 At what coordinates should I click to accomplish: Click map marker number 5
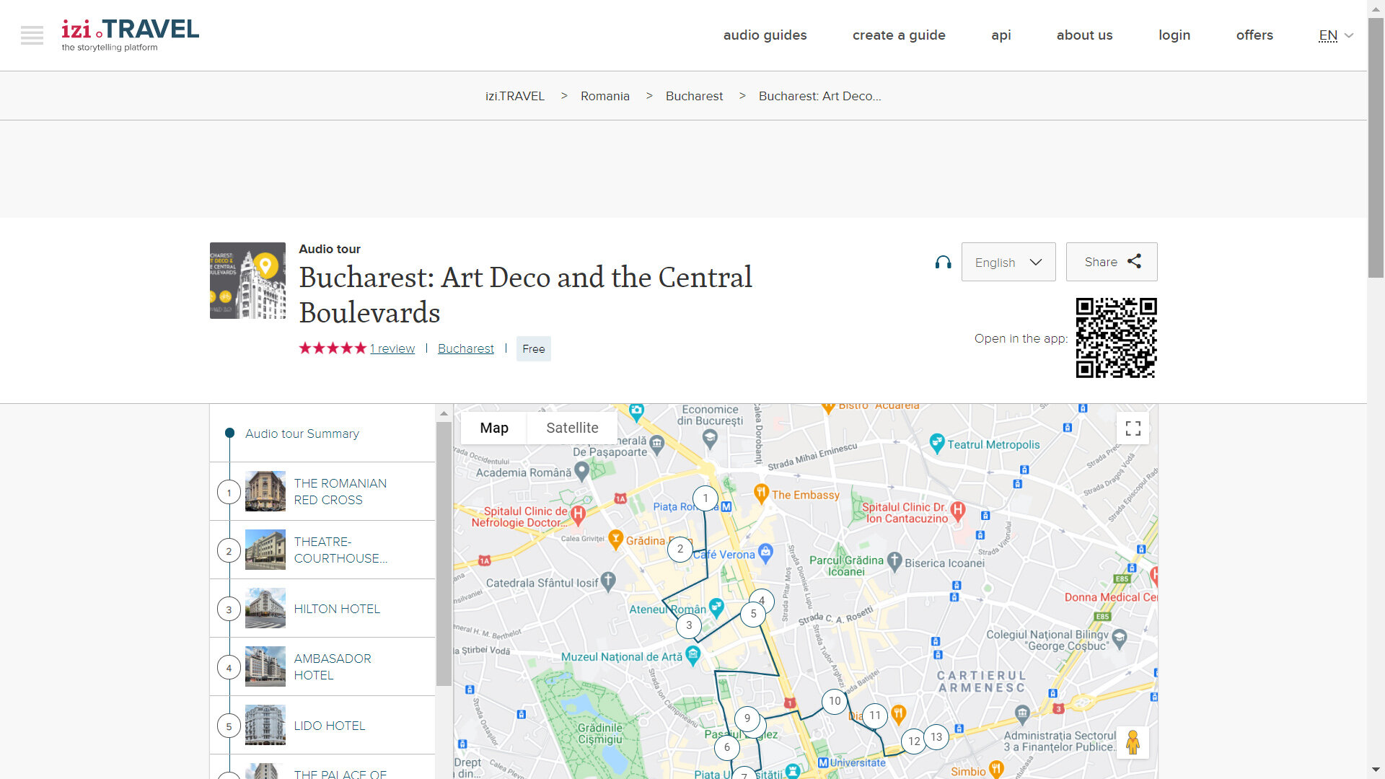coord(753,614)
